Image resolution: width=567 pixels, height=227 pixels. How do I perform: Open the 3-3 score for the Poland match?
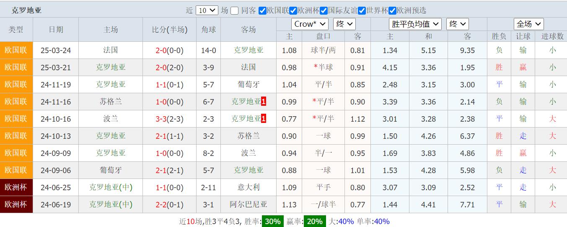pos(161,119)
